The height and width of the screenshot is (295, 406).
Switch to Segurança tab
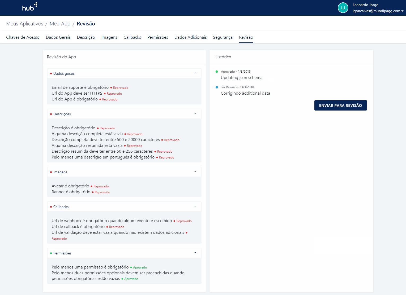pyautogui.click(x=223, y=37)
